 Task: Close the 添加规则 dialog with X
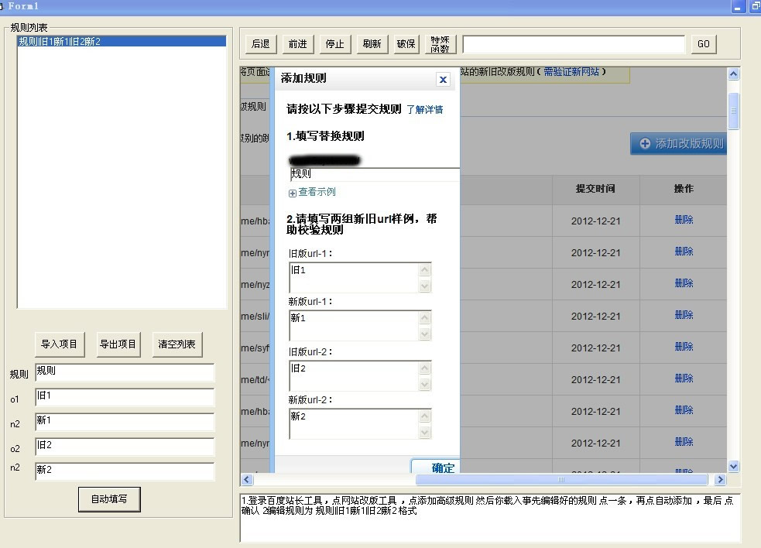pos(443,79)
